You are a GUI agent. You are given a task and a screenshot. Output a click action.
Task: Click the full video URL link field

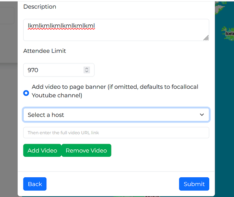click(x=116, y=133)
